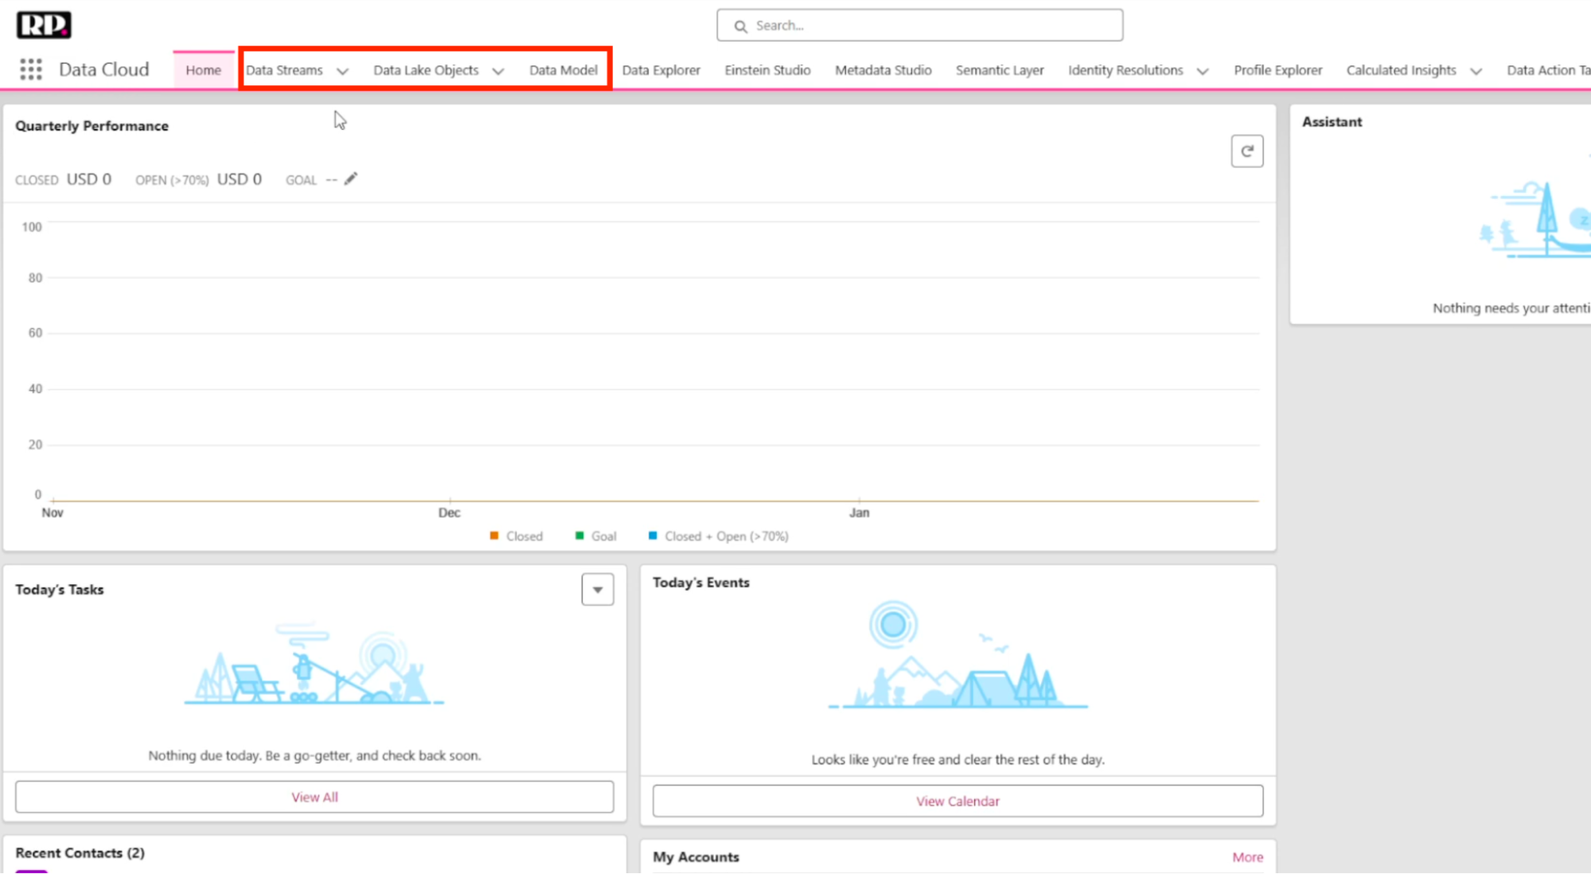
Task: Open the More link in My Accounts
Action: 1247,857
